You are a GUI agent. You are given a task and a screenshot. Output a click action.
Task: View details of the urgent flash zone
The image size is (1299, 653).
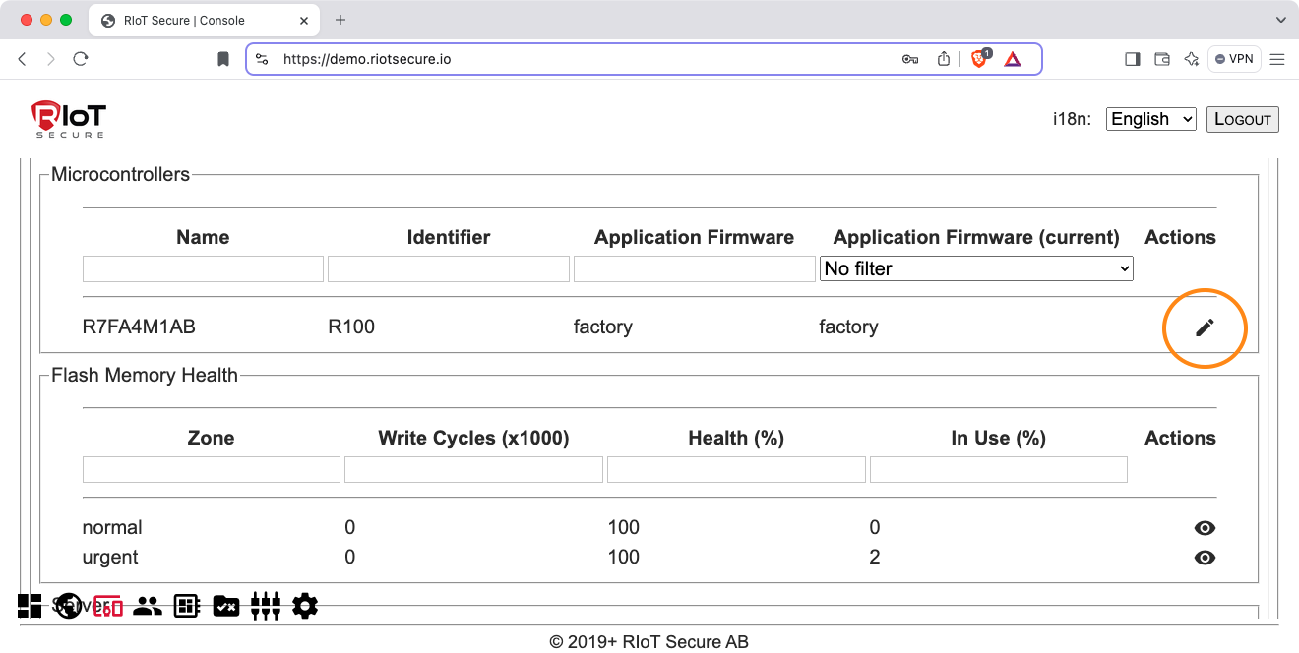pos(1204,558)
